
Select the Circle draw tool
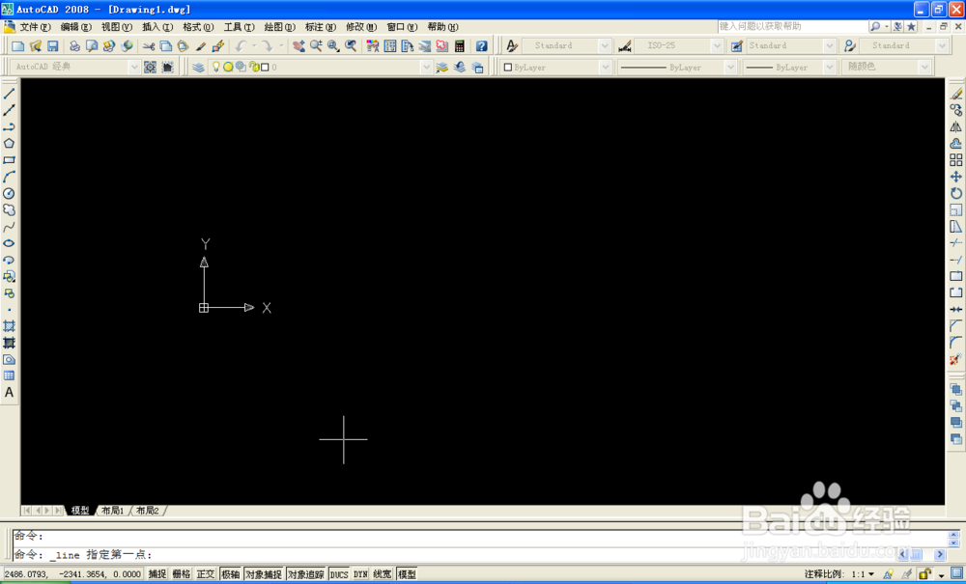coord(10,193)
